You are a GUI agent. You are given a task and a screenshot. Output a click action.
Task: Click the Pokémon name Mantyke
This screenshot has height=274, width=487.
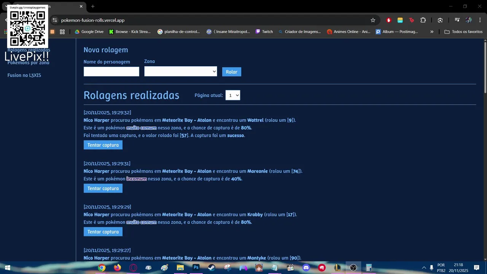coord(257,258)
